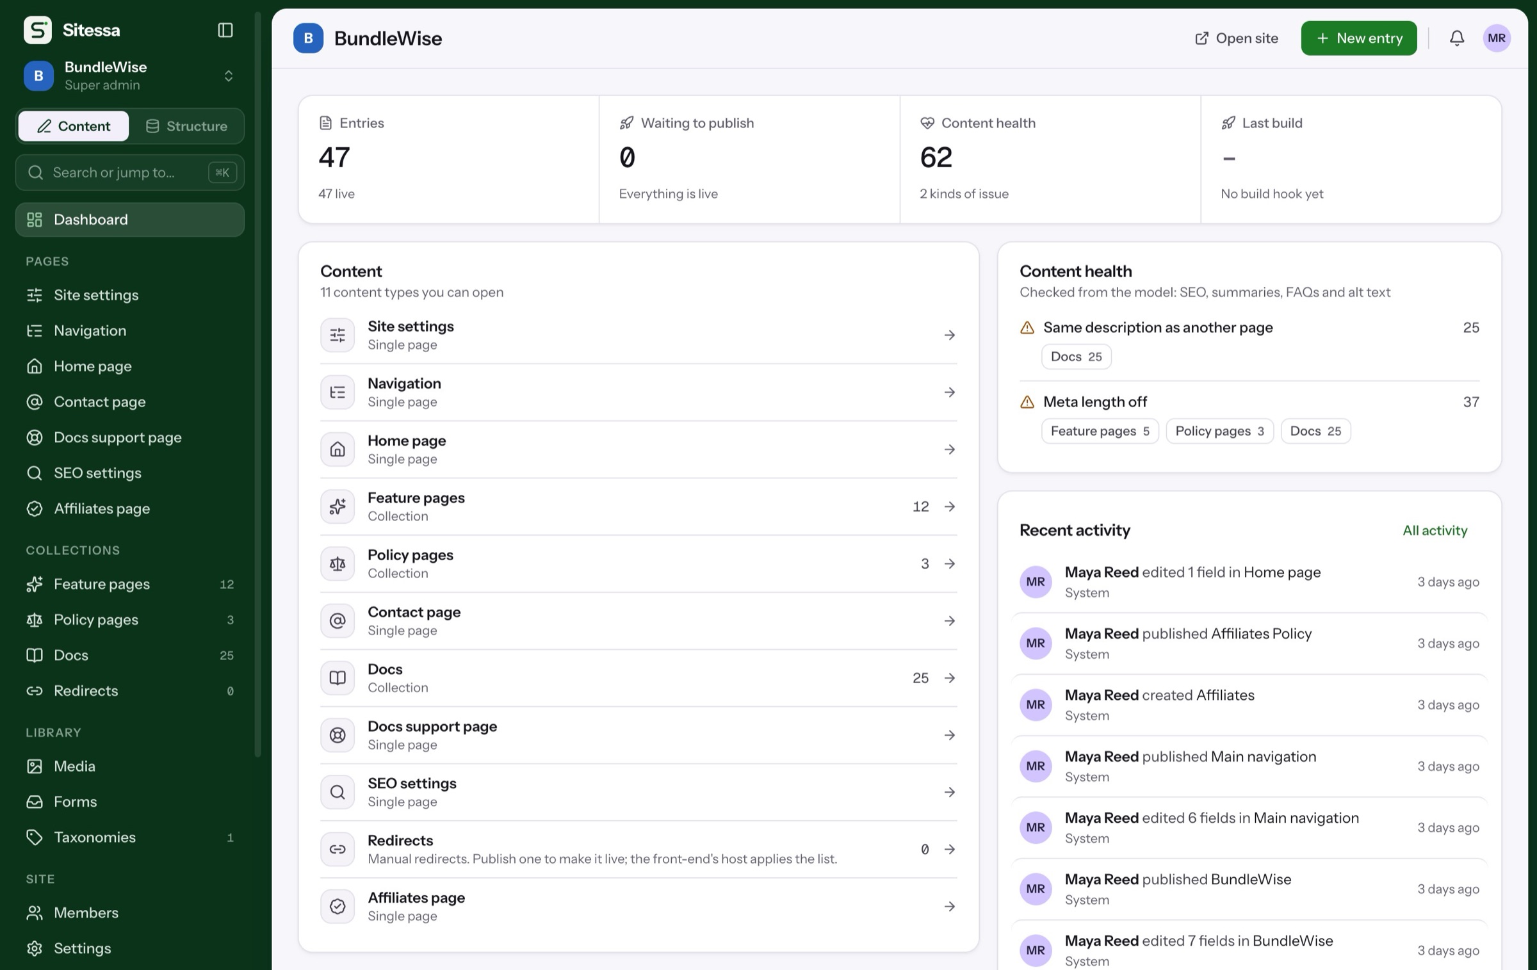Click the Navigation tree icon in Content list
Screen dimensions: 1537x970
[337, 392]
